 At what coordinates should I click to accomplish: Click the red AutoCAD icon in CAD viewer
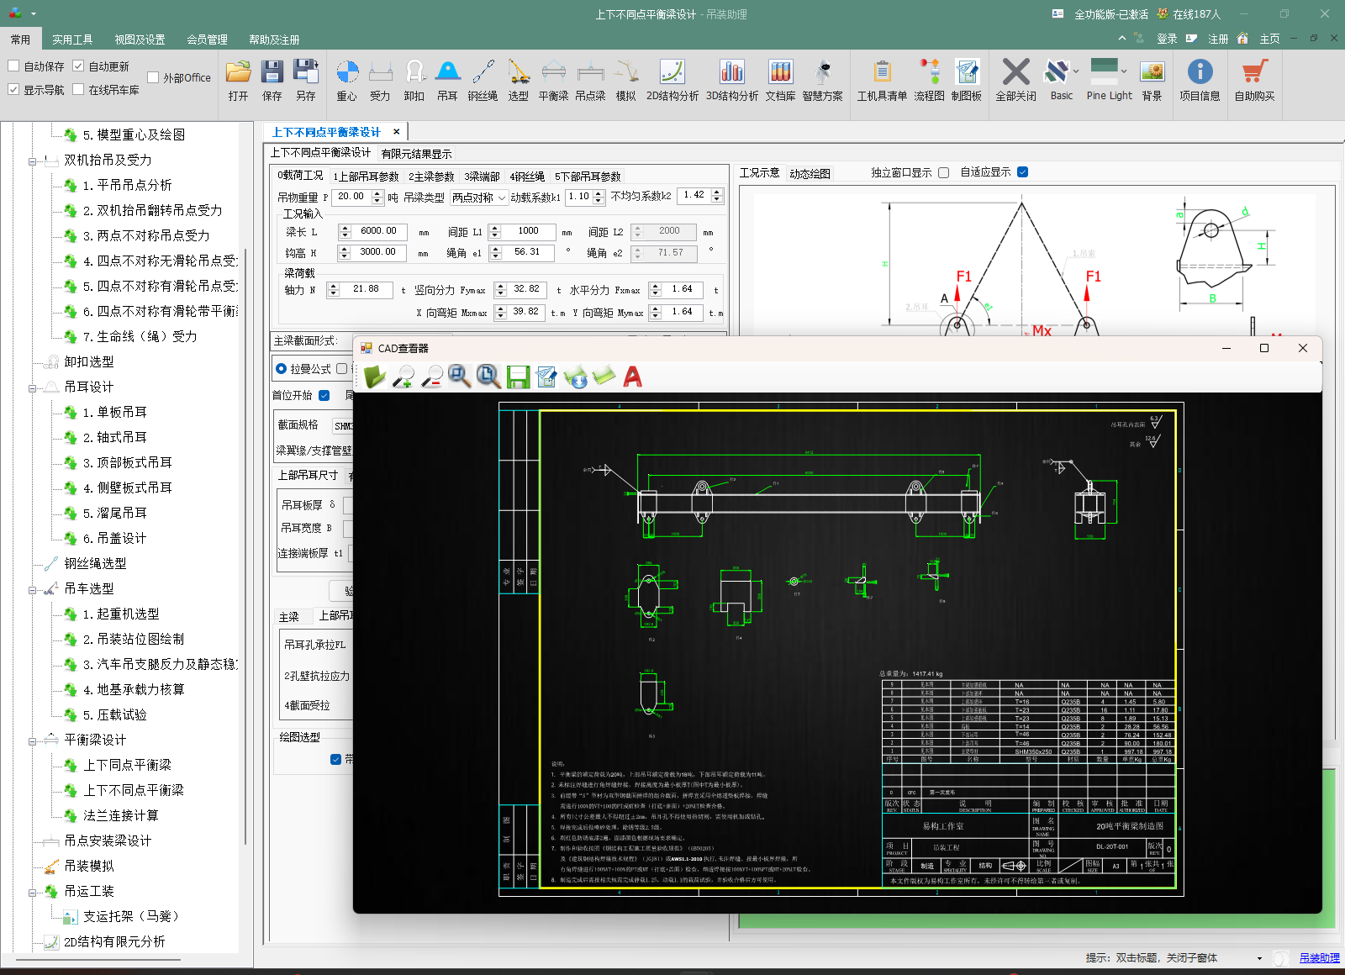(632, 377)
